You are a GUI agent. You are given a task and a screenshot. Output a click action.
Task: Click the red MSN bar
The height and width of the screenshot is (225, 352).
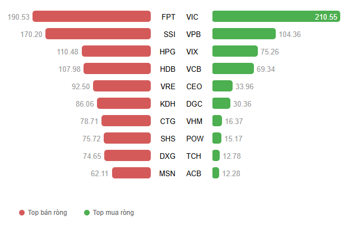point(131,173)
